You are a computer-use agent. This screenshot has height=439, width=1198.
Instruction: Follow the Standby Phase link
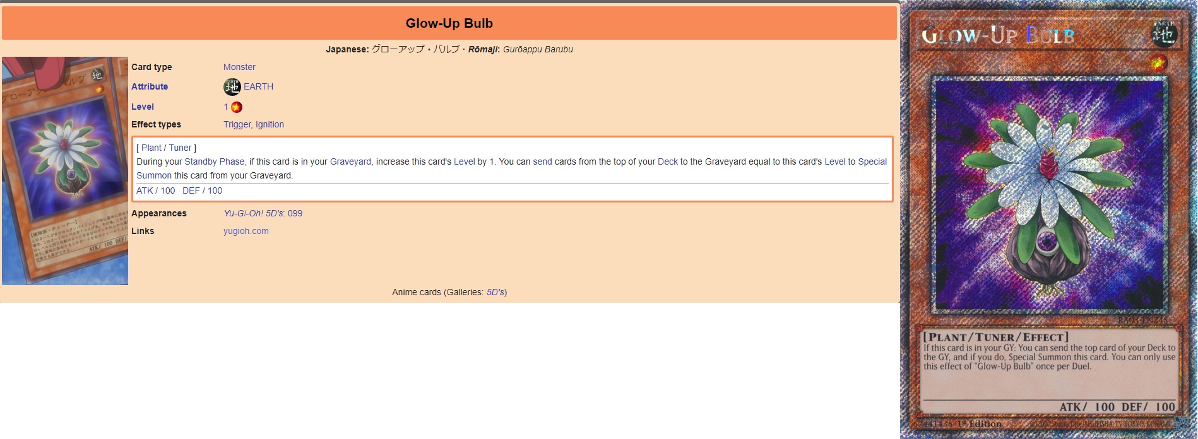coord(214,161)
